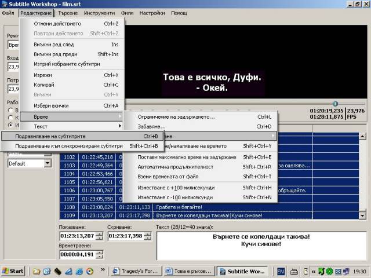Select subtitle row 1108 Грабете и бягайте!
371x278 pixels.
tap(209, 207)
